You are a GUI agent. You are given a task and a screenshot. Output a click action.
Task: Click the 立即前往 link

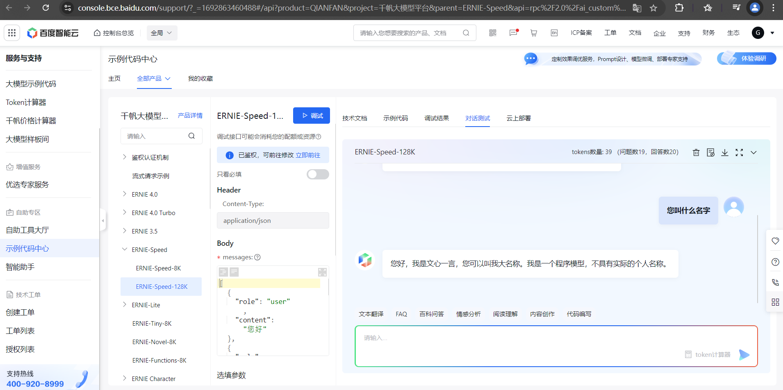pos(308,155)
